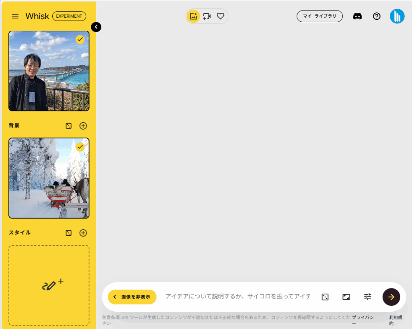Click the 画像を非表示 button
Screen dimensions: 412x329
coord(132,297)
